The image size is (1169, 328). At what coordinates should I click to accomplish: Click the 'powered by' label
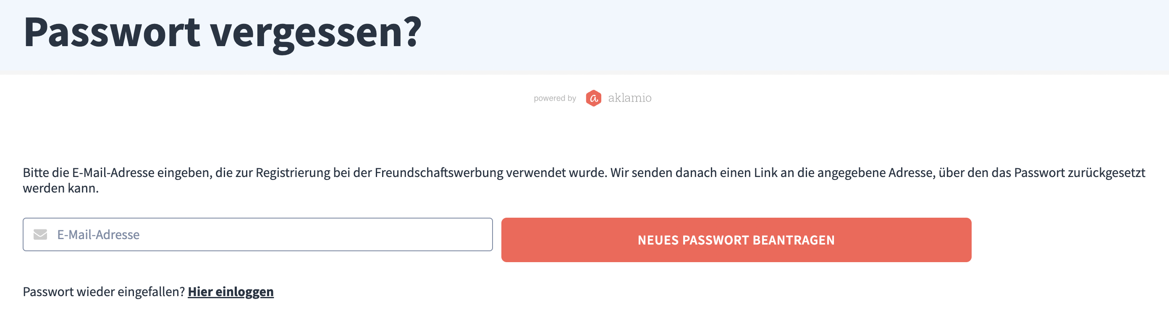tap(555, 98)
